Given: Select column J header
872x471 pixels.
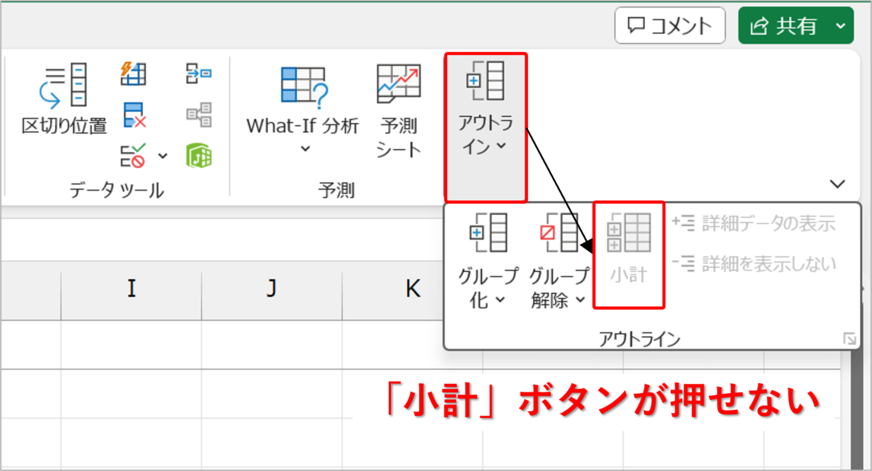Looking at the screenshot, I should pyautogui.click(x=271, y=289).
